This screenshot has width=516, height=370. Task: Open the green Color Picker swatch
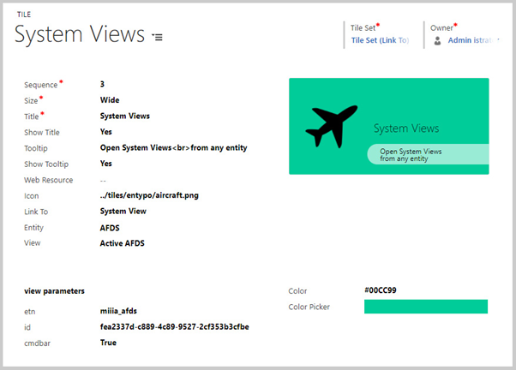click(x=426, y=307)
